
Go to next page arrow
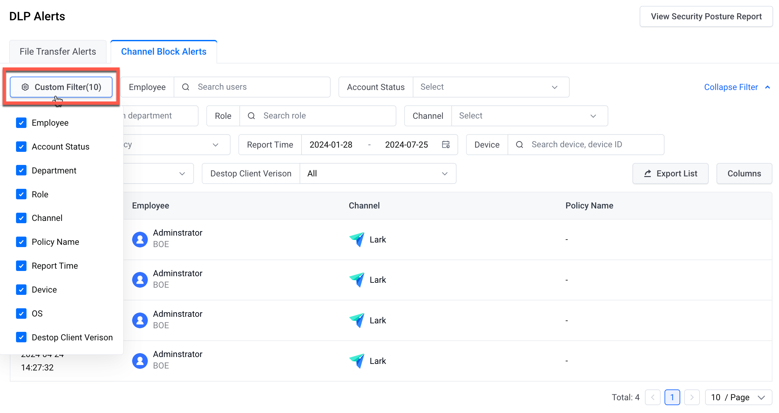[692, 397]
